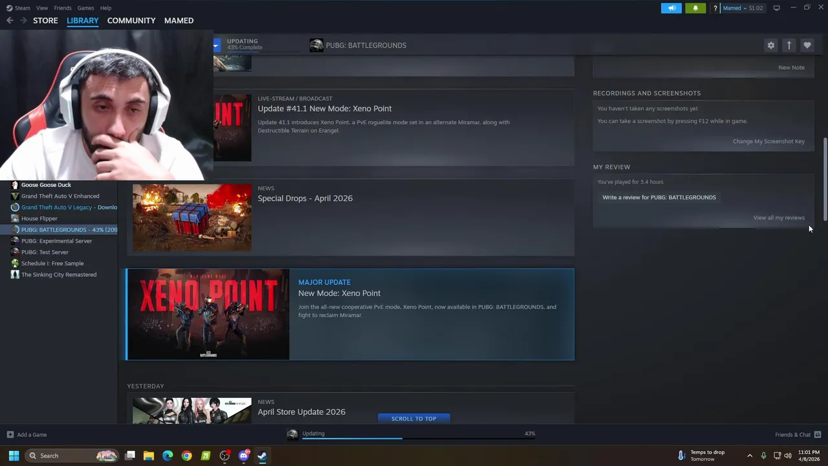Open the Games menu
The height and width of the screenshot is (466, 828).
tap(85, 8)
